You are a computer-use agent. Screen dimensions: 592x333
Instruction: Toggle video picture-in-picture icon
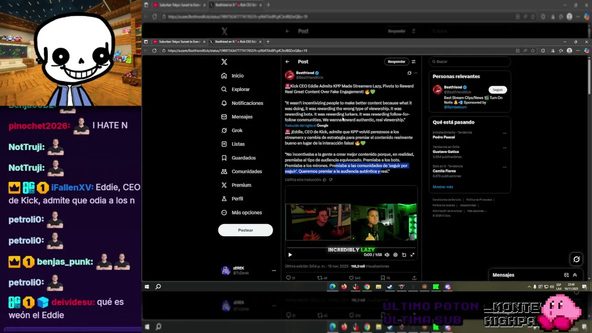click(x=404, y=255)
